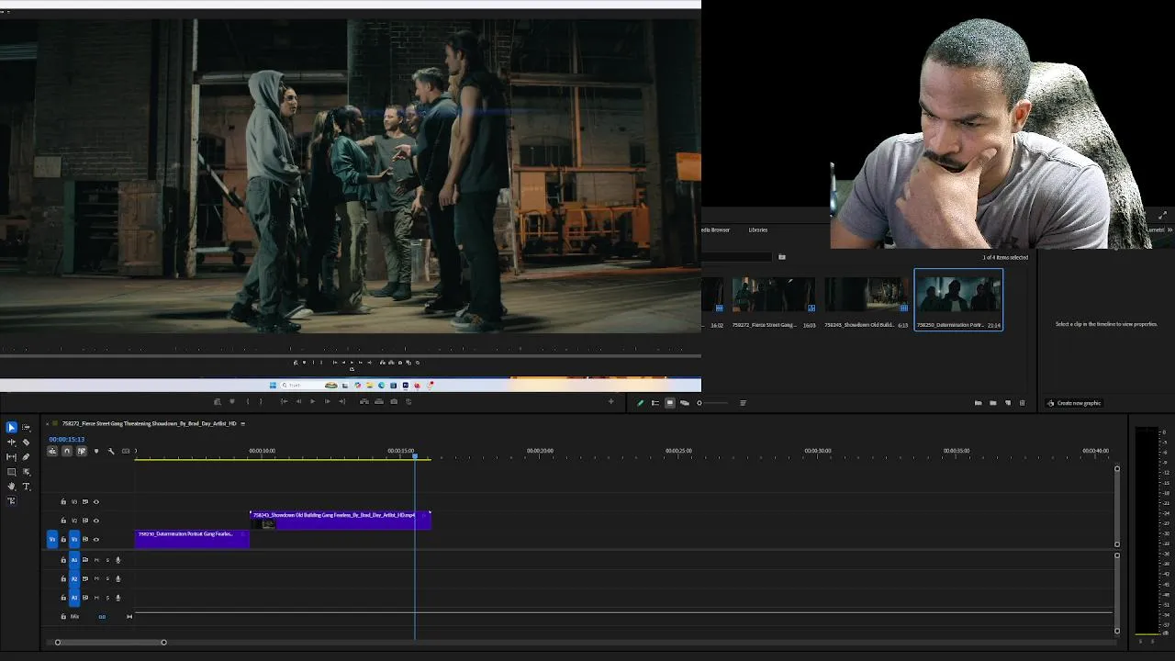
Task: Open the Media Browser tab
Action: pyautogui.click(x=715, y=230)
